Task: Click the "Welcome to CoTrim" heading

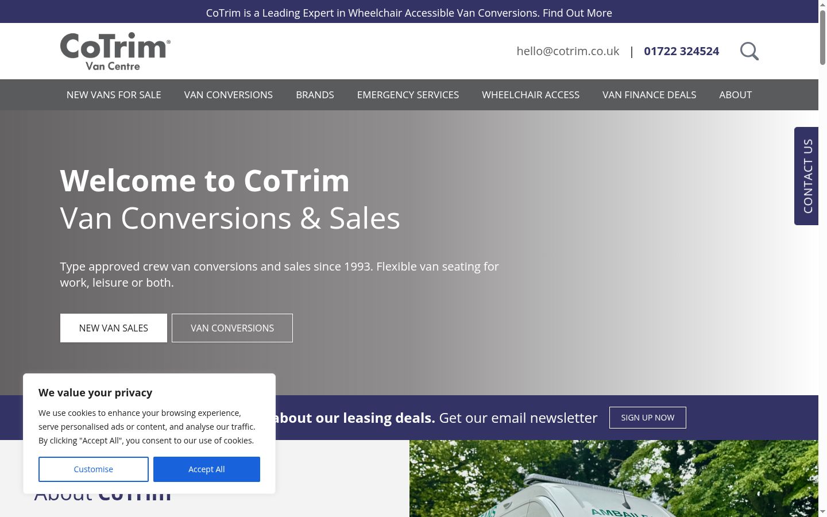Action: pos(205,180)
